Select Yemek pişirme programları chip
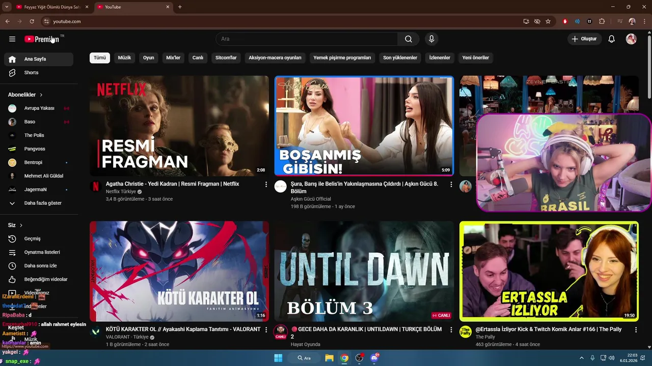652x366 pixels. (x=342, y=58)
